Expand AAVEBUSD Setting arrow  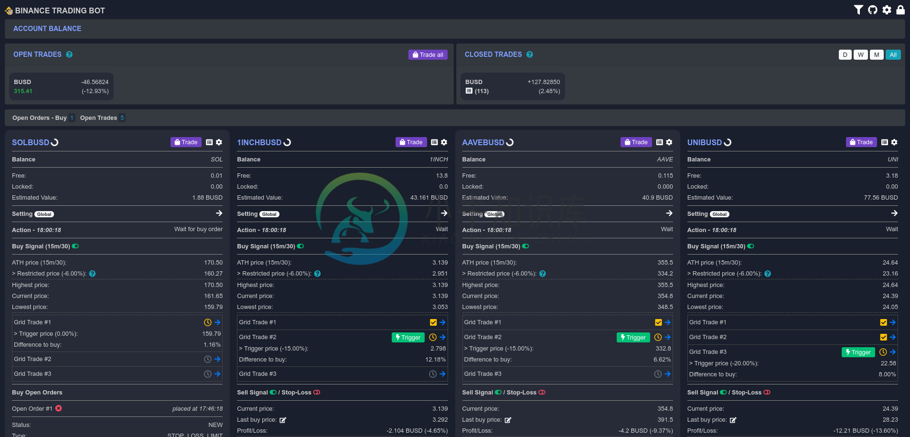point(669,213)
